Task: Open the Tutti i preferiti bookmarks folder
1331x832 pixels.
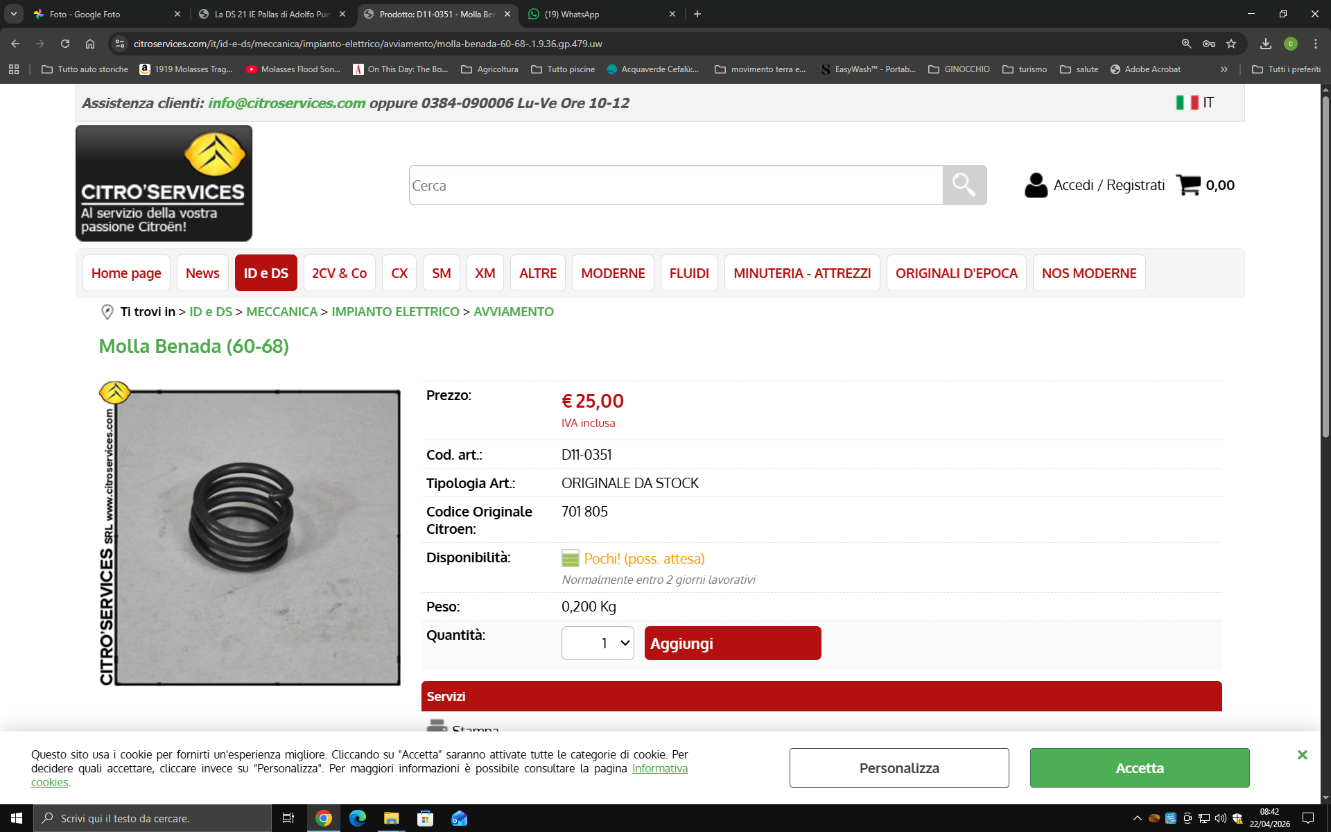Action: (1287, 69)
